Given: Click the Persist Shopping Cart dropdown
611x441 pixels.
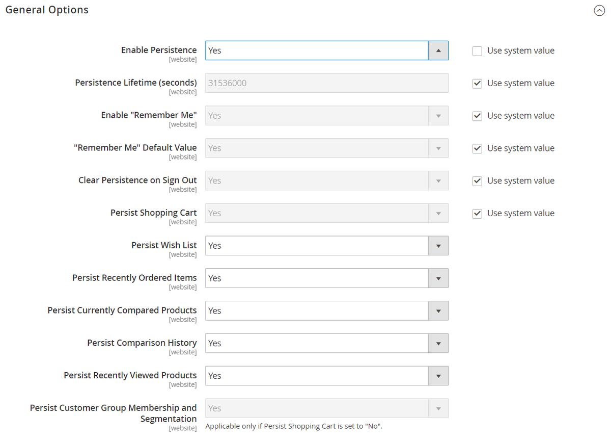Looking at the screenshot, I should pyautogui.click(x=326, y=213).
